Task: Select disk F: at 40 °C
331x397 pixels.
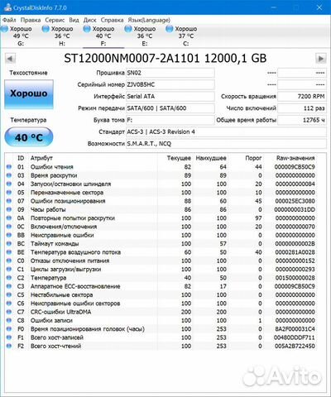Action: coord(103,36)
